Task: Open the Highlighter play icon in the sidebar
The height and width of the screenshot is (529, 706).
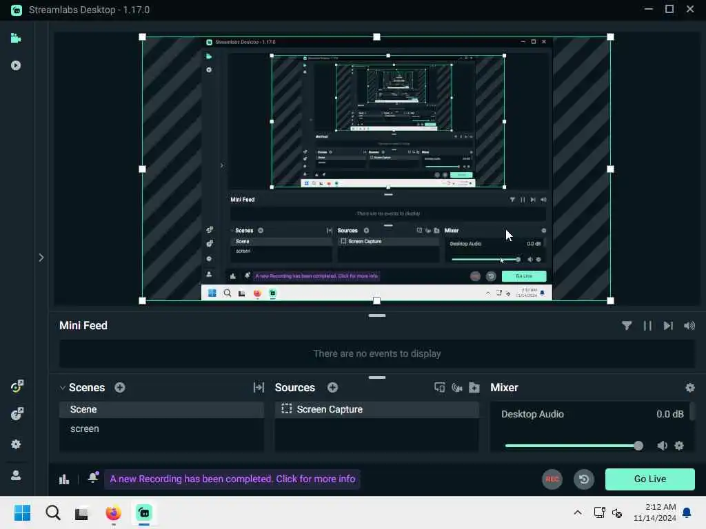Action: tap(16, 65)
